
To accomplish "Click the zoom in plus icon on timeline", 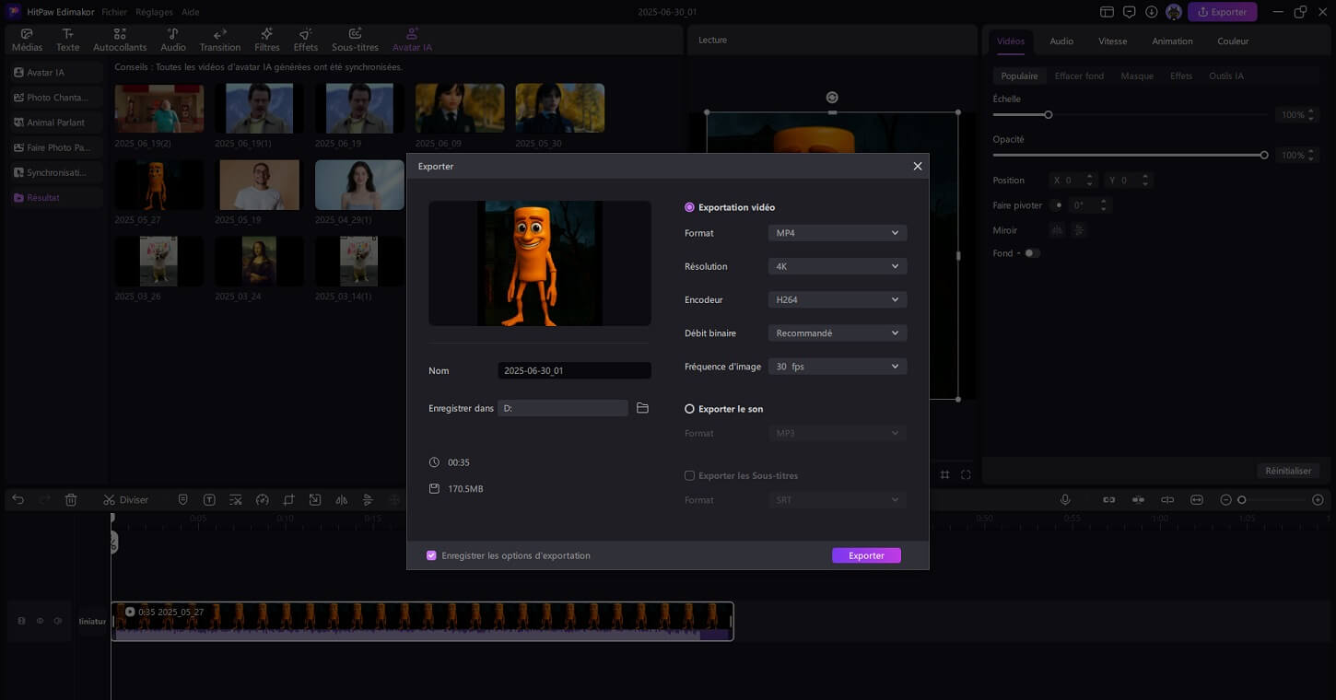I will tap(1318, 500).
